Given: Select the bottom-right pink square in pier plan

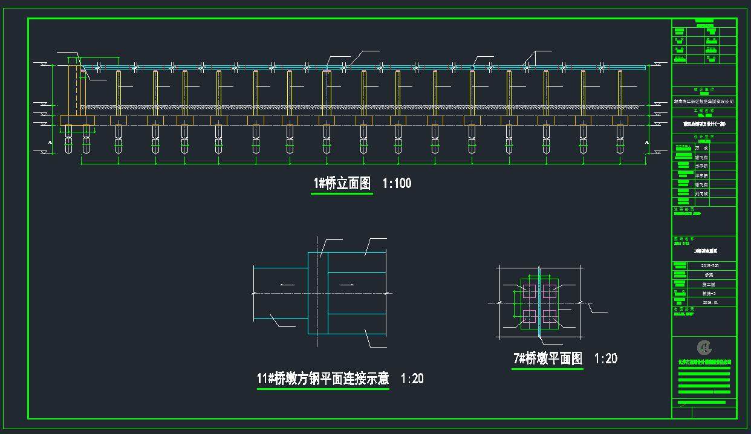Looking at the screenshot, I should [x=550, y=316].
